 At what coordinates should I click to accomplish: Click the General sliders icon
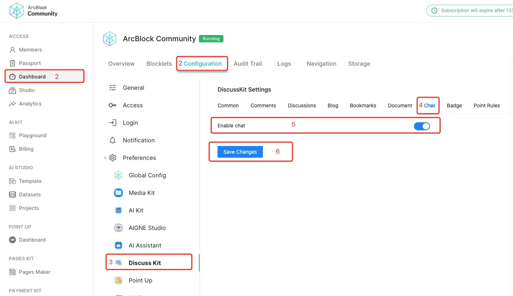click(113, 88)
